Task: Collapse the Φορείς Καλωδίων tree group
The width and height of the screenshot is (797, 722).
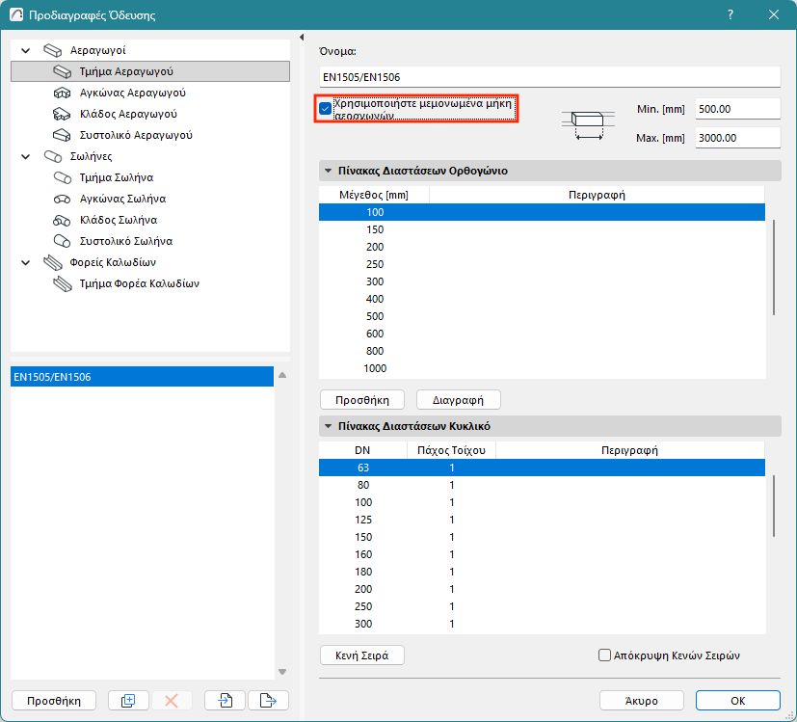Action: (x=26, y=262)
